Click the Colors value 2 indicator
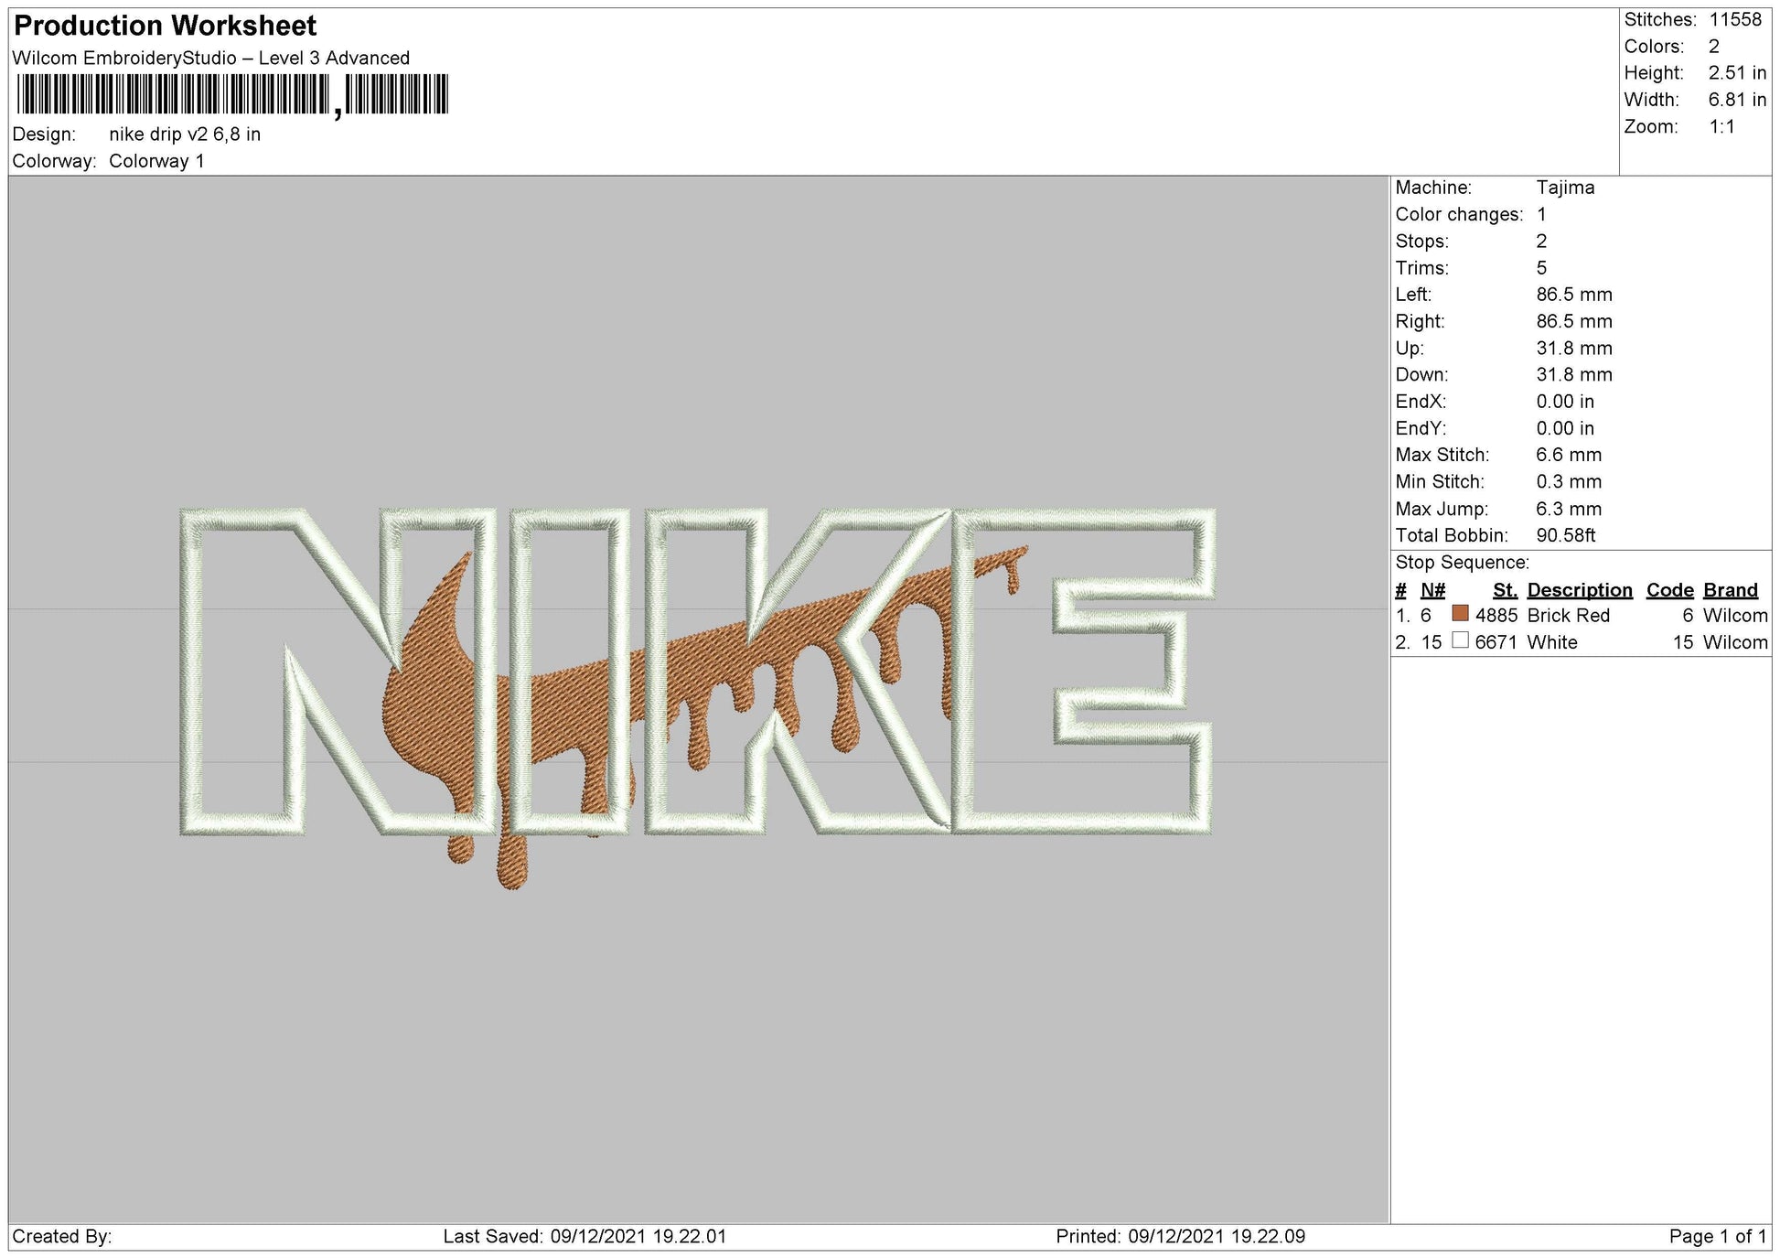Viewport: 1780px width, 1258px height. tap(1717, 45)
